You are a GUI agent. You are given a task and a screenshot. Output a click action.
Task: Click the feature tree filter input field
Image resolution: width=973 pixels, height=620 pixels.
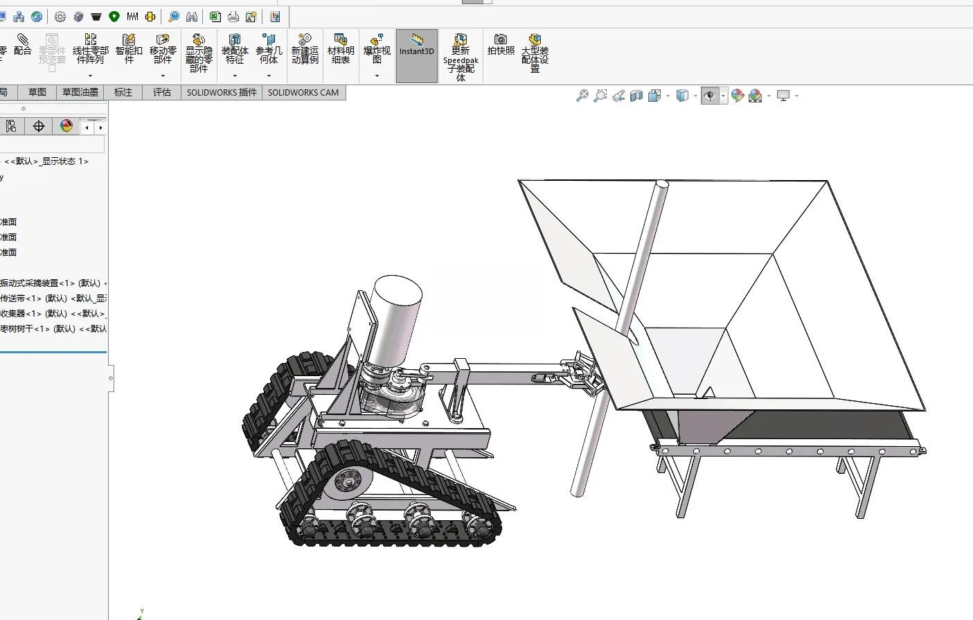coord(52,144)
